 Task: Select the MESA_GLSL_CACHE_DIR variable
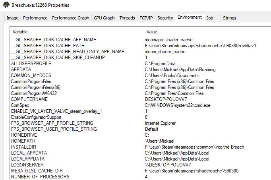click(x=37, y=171)
